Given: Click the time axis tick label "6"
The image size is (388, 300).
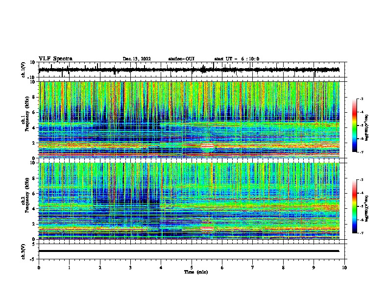Looking at the screenshot, I should tap(222, 268).
